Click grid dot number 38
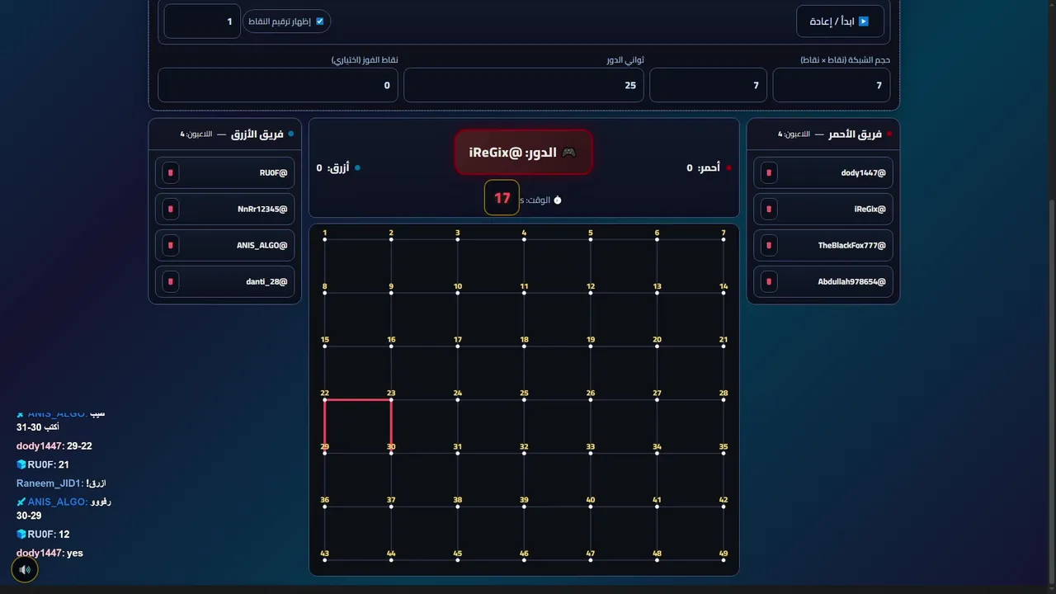The width and height of the screenshot is (1056, 594). click(458, 507)
